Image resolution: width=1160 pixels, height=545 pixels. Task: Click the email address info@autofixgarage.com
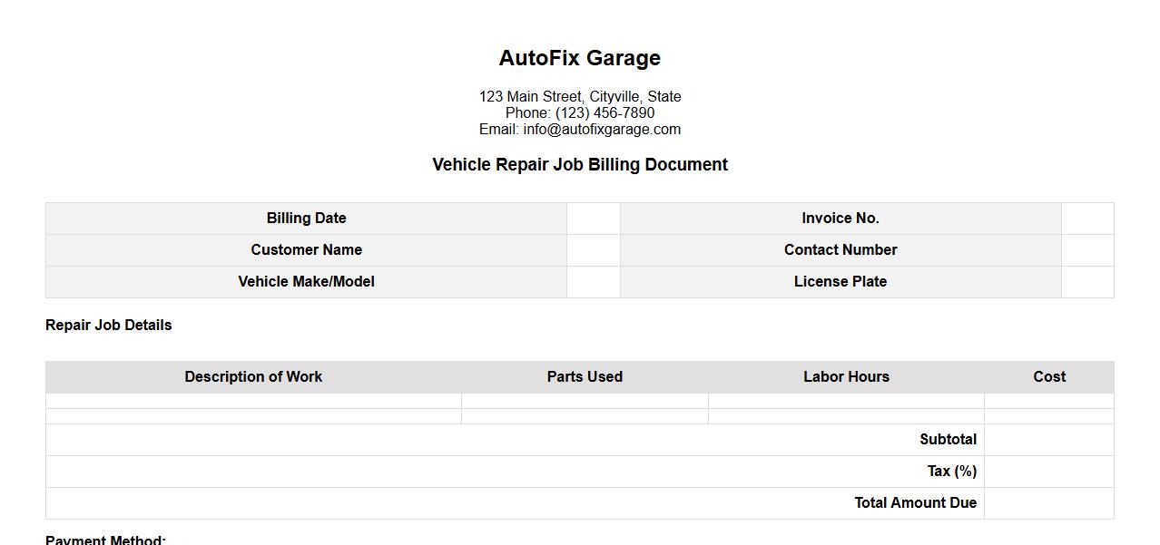tap(601, 130)
